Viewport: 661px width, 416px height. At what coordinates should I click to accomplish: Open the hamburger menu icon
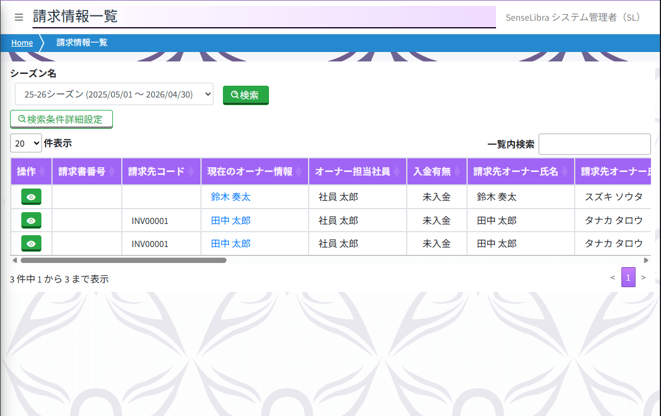click(19, 17)
